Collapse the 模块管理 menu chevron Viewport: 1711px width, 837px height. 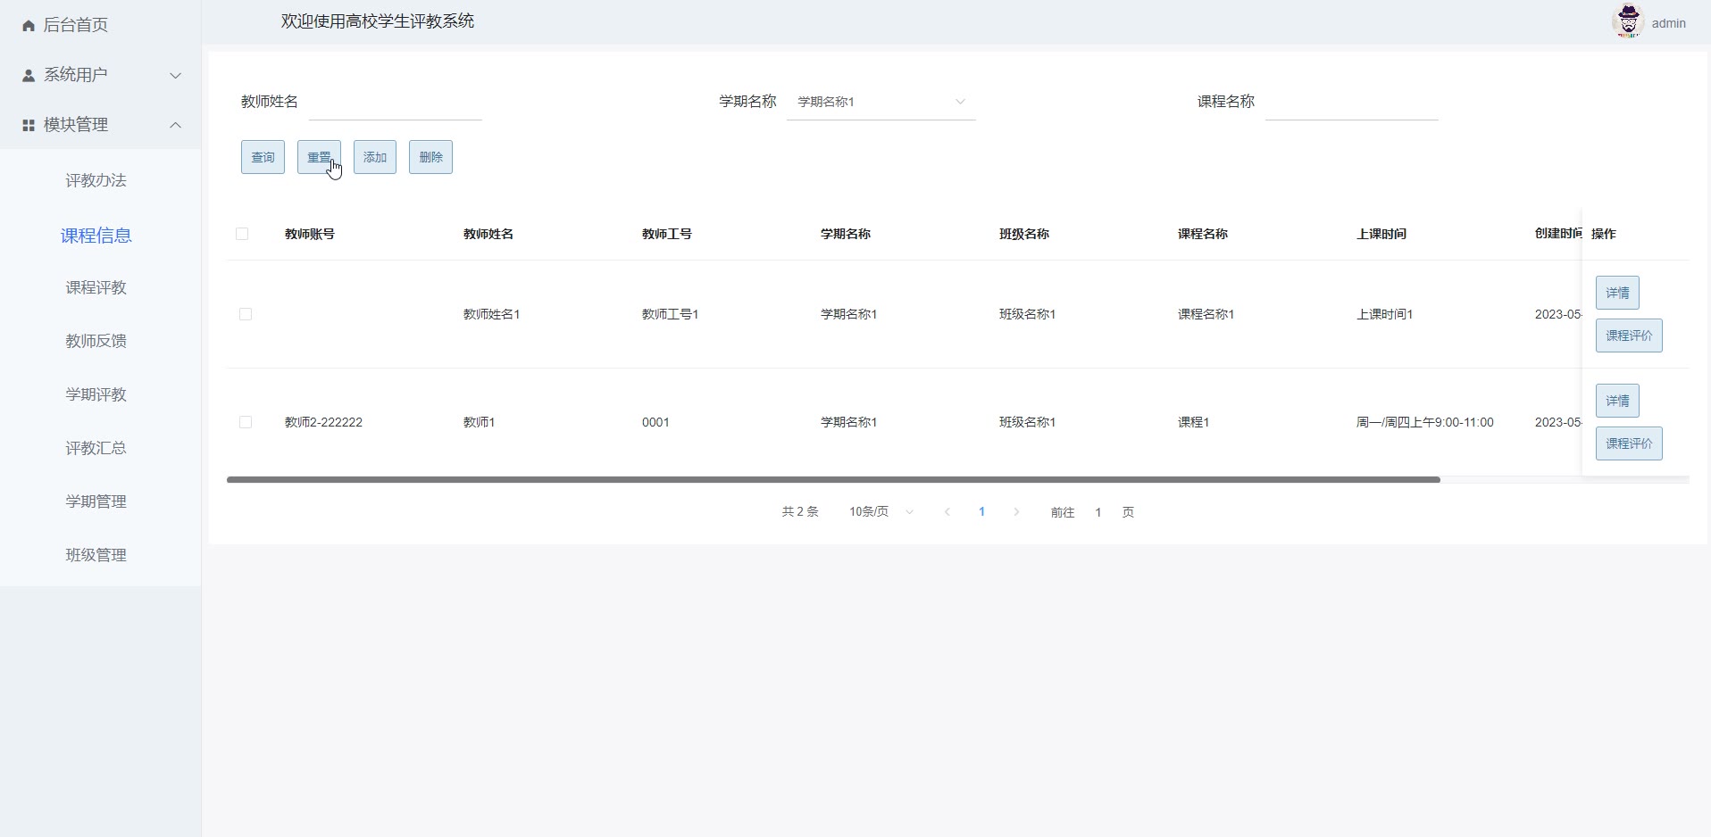point(176,125)
